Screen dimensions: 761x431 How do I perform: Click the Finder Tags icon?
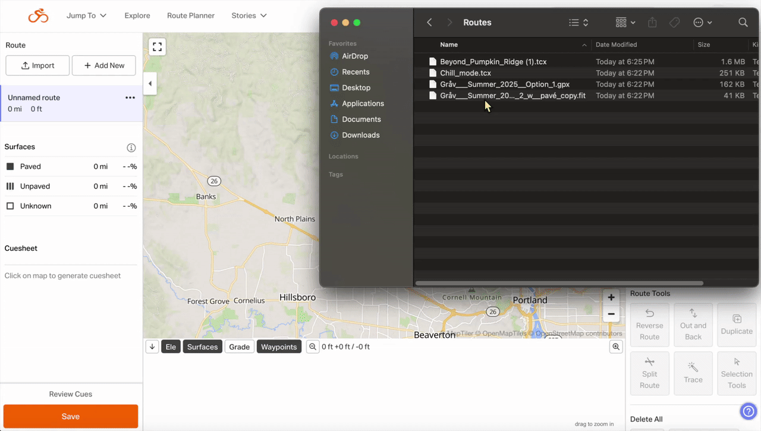coord(674,23)
